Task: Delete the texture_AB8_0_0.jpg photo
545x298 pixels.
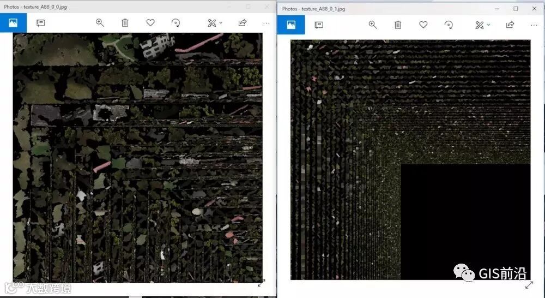Action: (125, 23)
